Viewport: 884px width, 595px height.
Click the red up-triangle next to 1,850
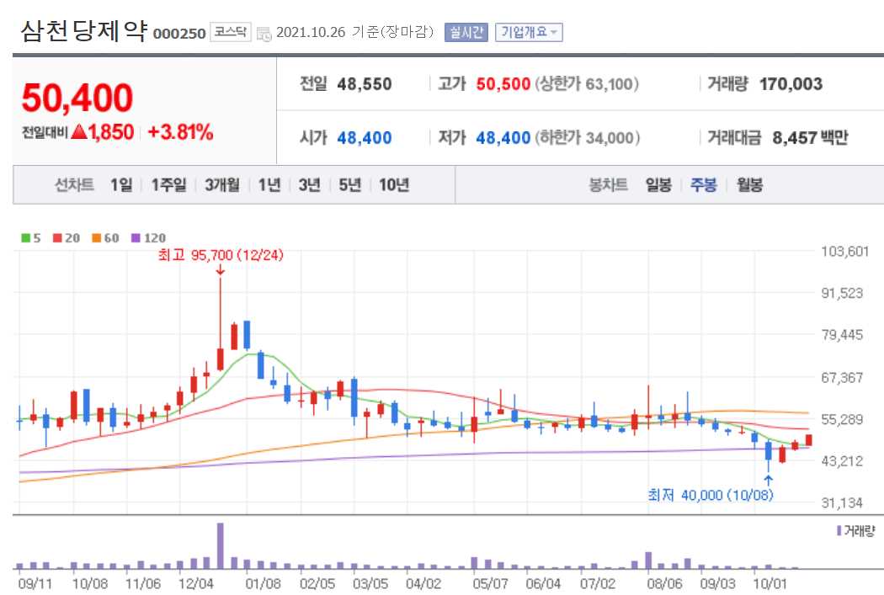click(x=79, y=132)
